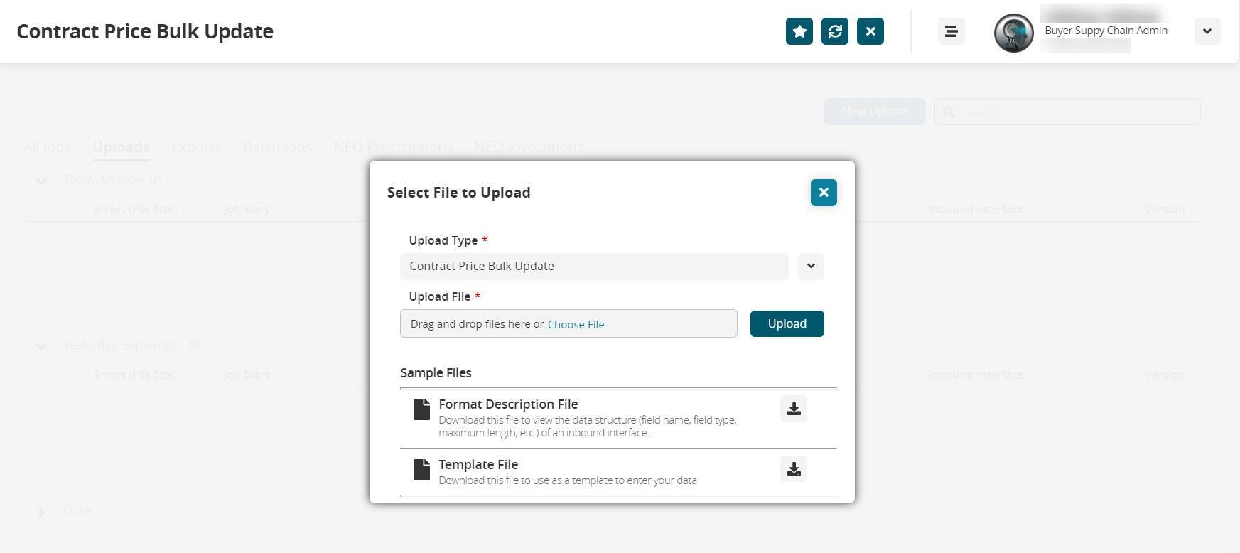Click the Format Description File document icon

[422, 409]
